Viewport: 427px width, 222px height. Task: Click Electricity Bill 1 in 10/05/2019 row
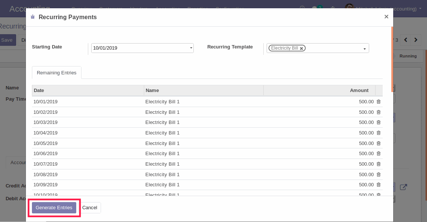pyautogui.click(x=162, y=143)
